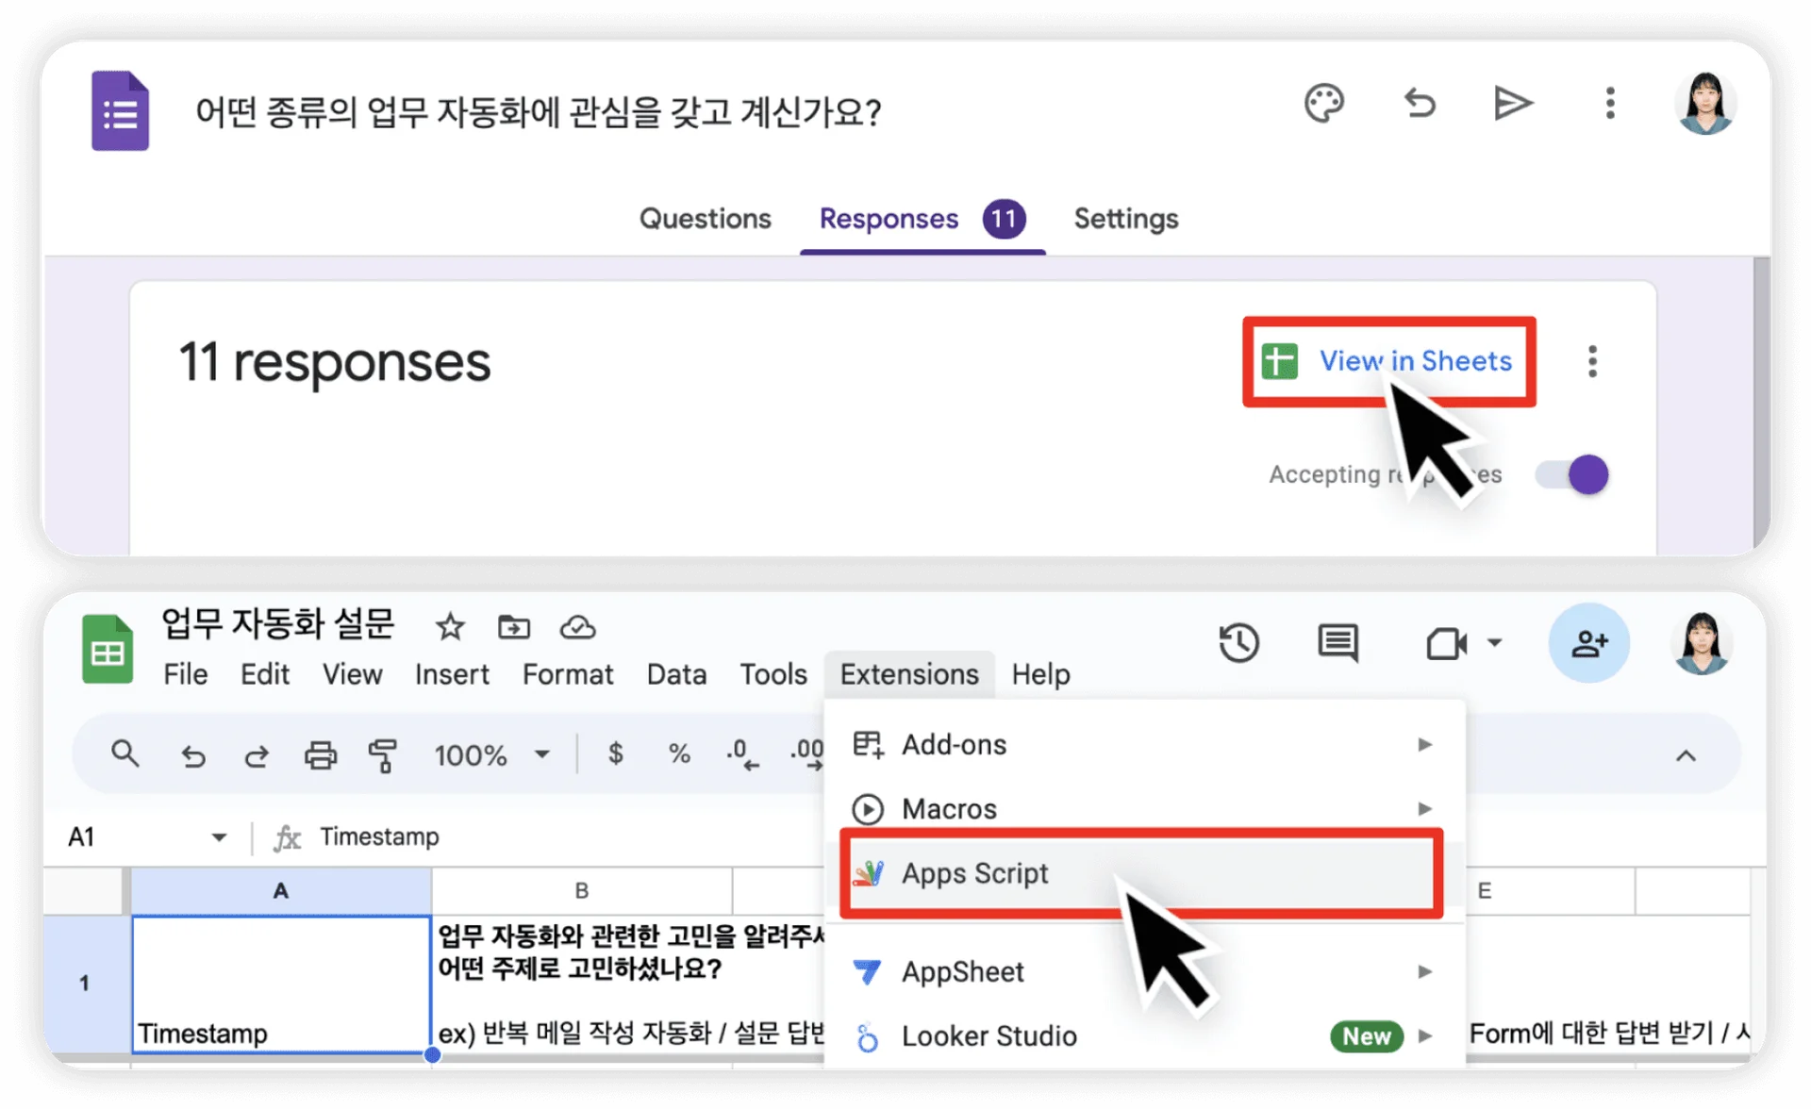Click the Share add-person button
This screenshot has height=1109, width=1811.
1588,643
